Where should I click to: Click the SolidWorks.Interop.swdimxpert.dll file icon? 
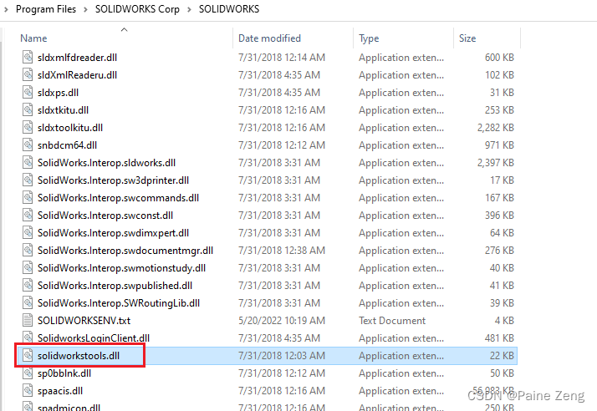point(28,232)
